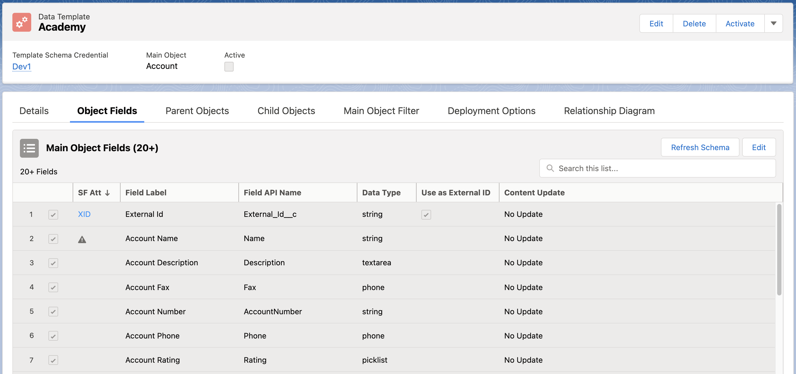Screen dimensions: 796x374
Task: Toggle the External Id row checkbox
Action: pyautogui.click(x=53, y=214)
